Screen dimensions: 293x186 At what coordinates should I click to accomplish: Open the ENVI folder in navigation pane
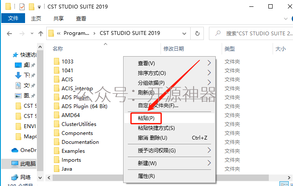(x=26, y=126)
